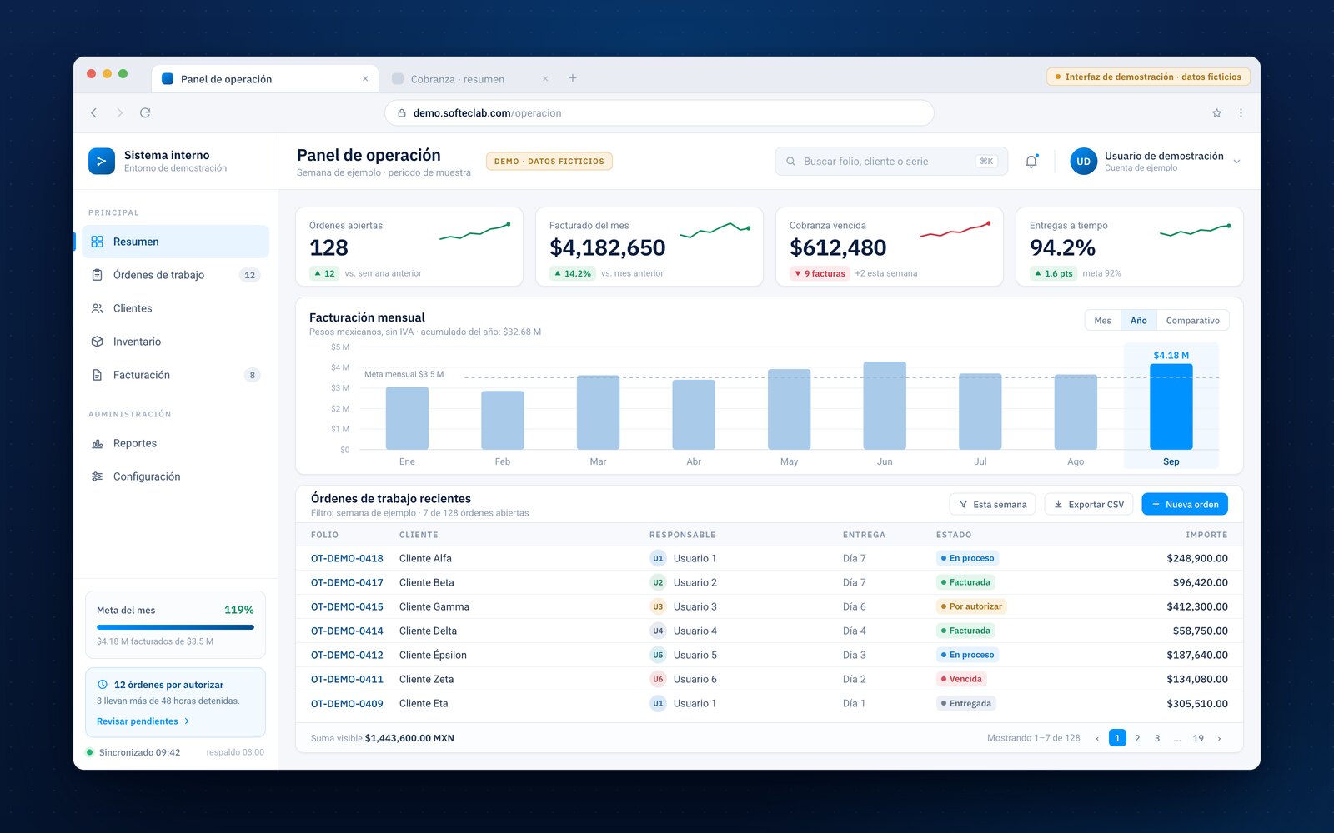Click the Sistema interno logo icon
Image resolution: width=1334 pixels, height=833 pixels.
pos(102,161)
